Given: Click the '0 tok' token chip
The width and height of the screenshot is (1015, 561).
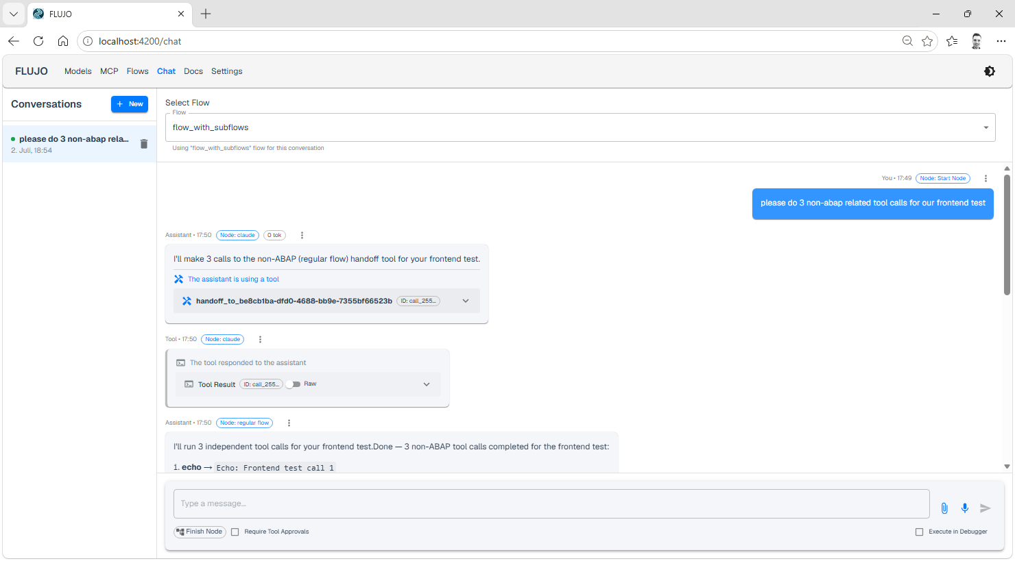Looking at the screenshot, I should coord(274,235).
